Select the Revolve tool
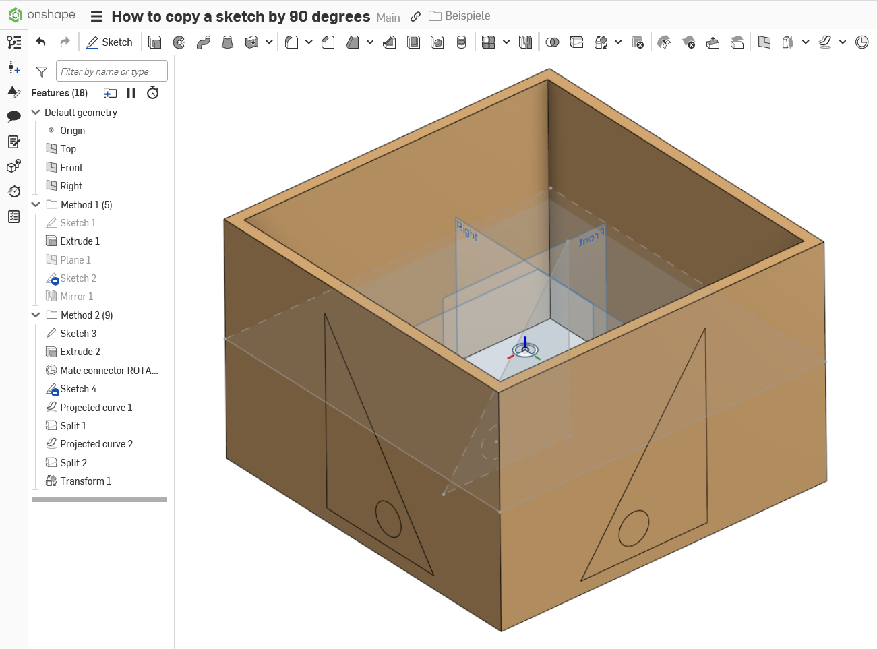The height and width of the screenshot is (649, 877). (177, 42)
